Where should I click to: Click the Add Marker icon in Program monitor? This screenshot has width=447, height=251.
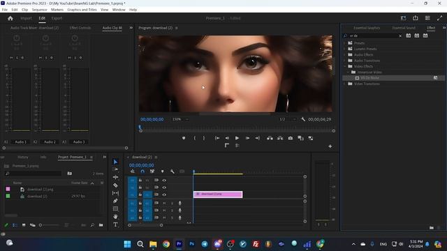click(x=184, y=138)
